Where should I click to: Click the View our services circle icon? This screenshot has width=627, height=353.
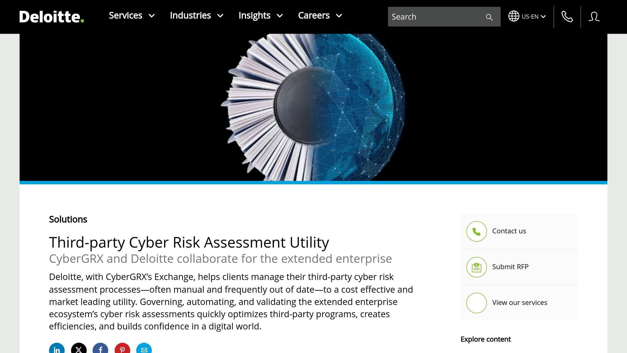476,303
